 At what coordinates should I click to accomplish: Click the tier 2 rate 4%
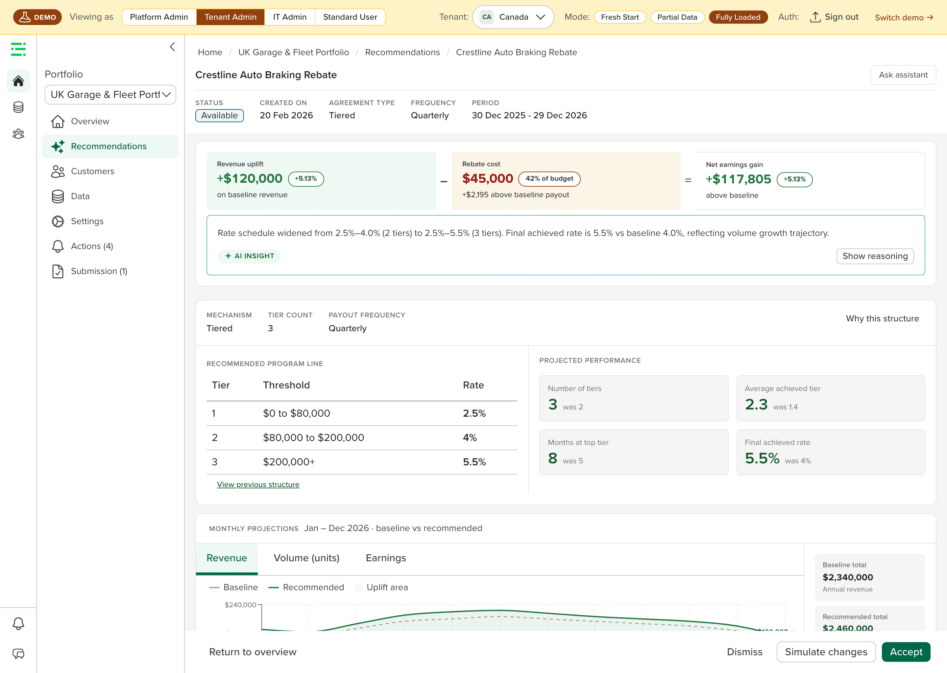pyautogui.click(x=470, y=438)
